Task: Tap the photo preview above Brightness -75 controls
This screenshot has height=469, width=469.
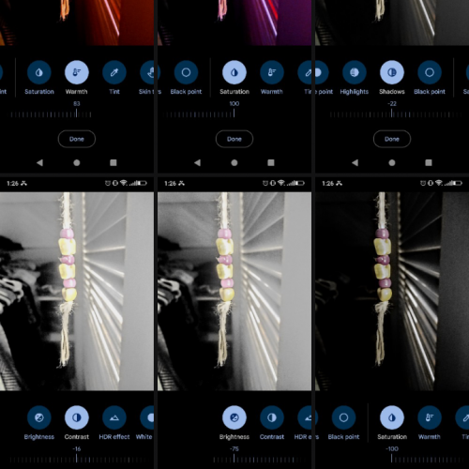Action: 234,292
